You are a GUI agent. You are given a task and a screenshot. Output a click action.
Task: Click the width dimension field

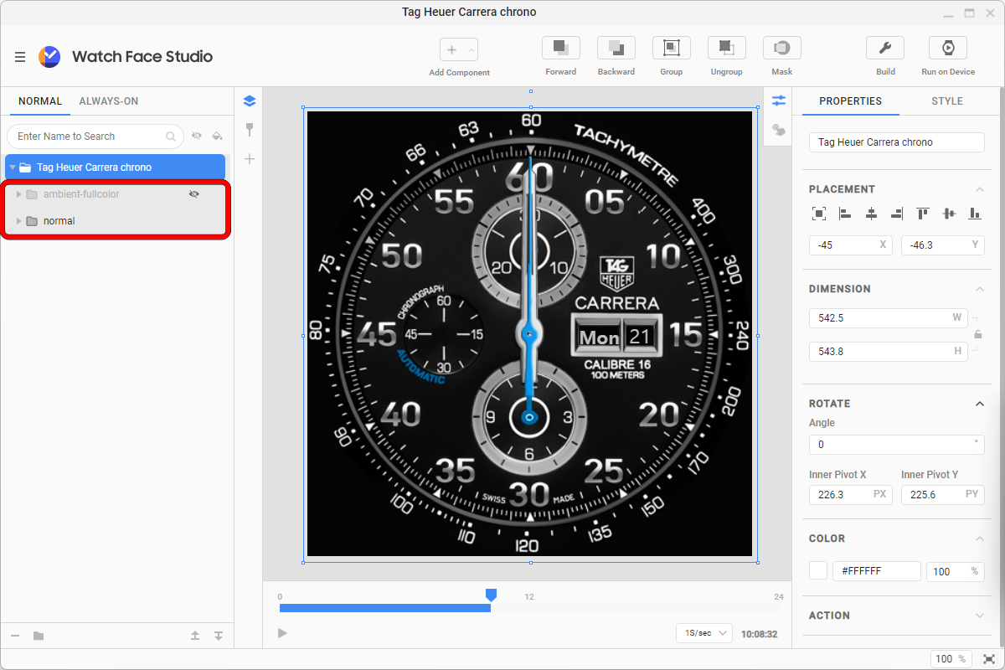888,318
